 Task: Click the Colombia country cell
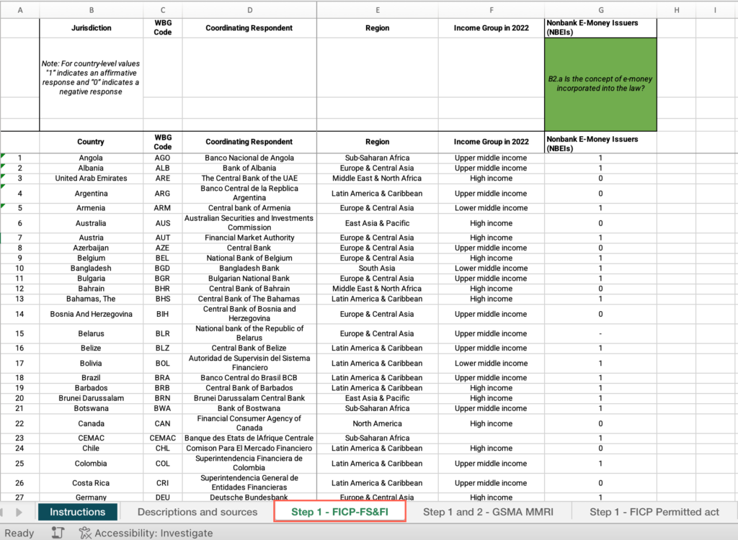pos(91,464)
